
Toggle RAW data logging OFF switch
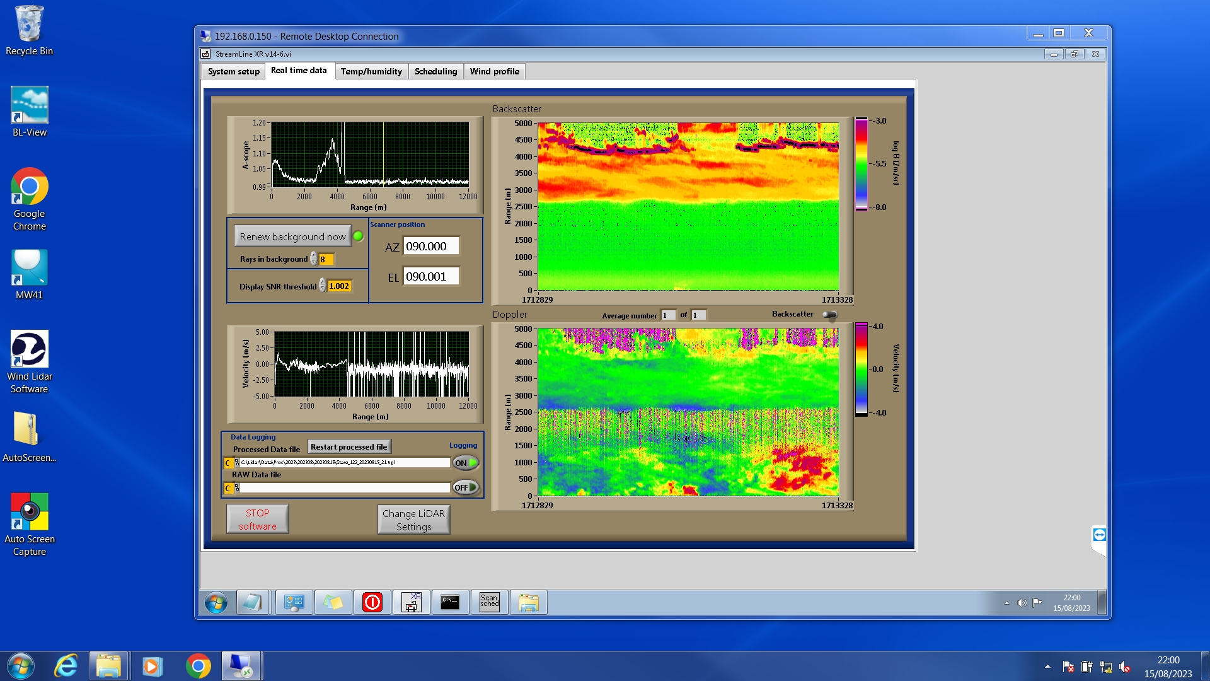pos(466,487)
